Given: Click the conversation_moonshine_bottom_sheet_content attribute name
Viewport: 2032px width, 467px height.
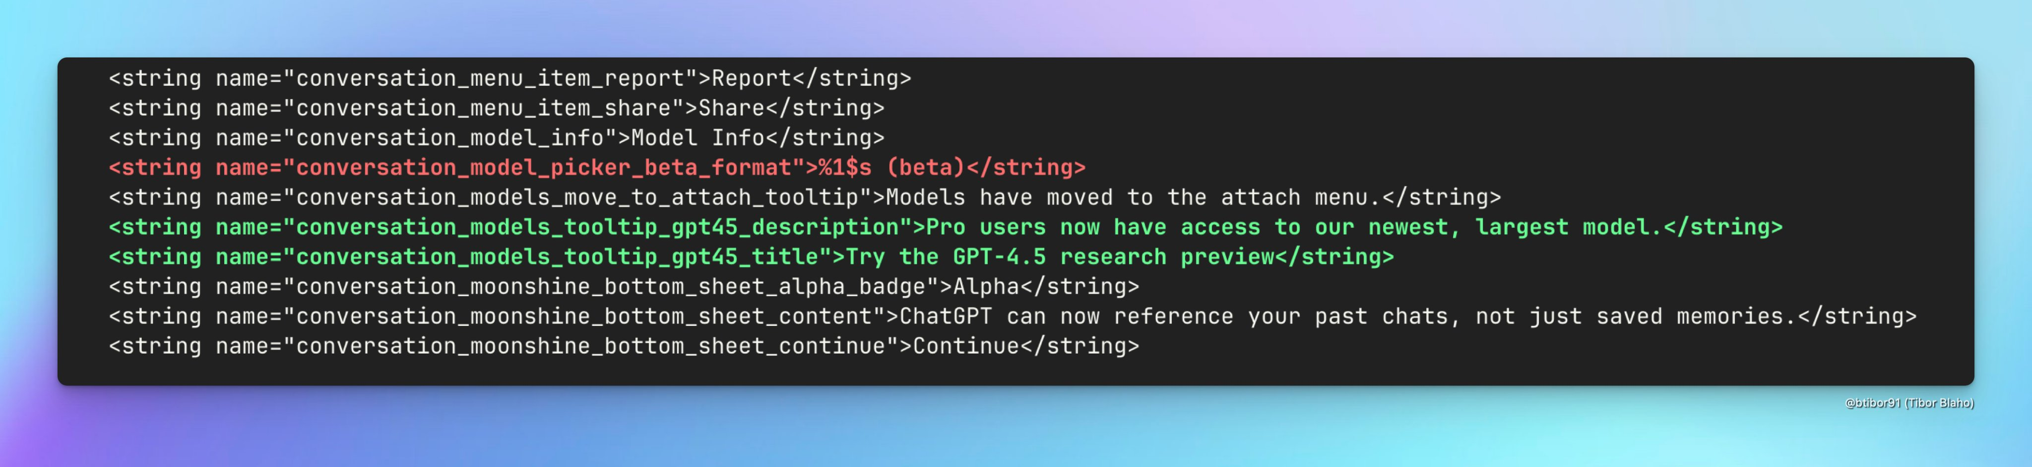Looking at the screenshot, I should pos(584,316).
